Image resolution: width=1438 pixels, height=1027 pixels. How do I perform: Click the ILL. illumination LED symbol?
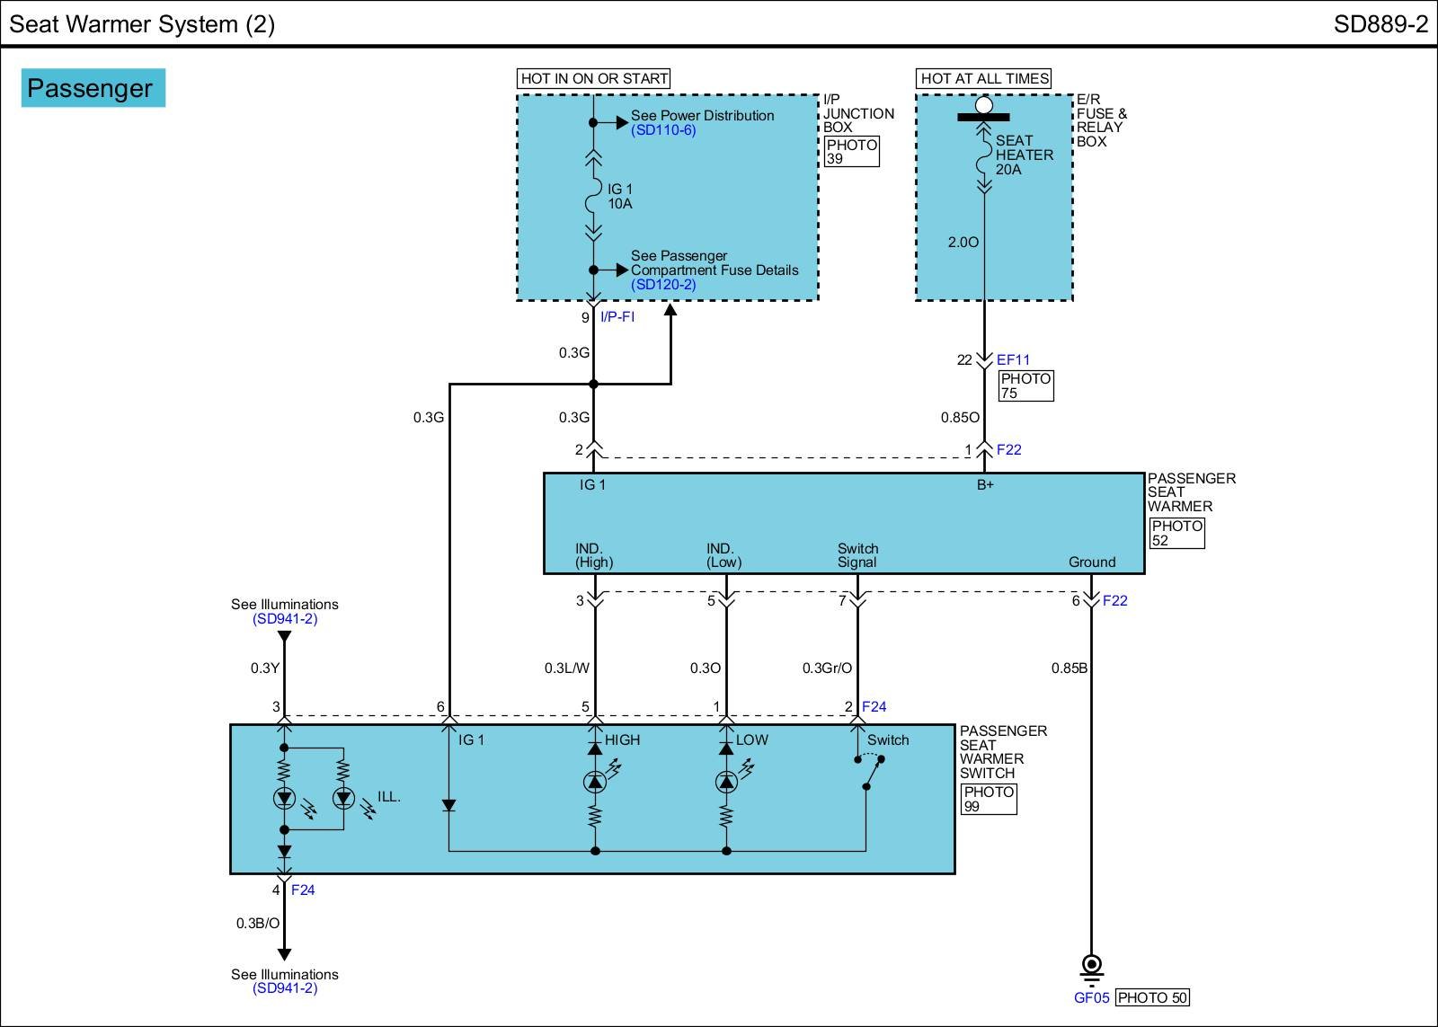coord(343,797)
